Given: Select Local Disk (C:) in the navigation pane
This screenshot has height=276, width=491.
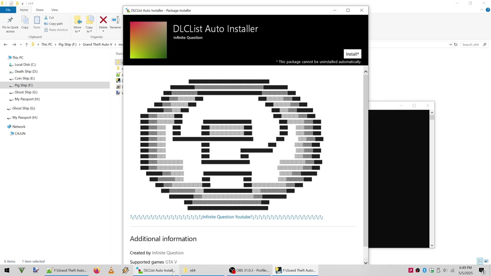Looking at the screenshot, I should tap(25, 64).
